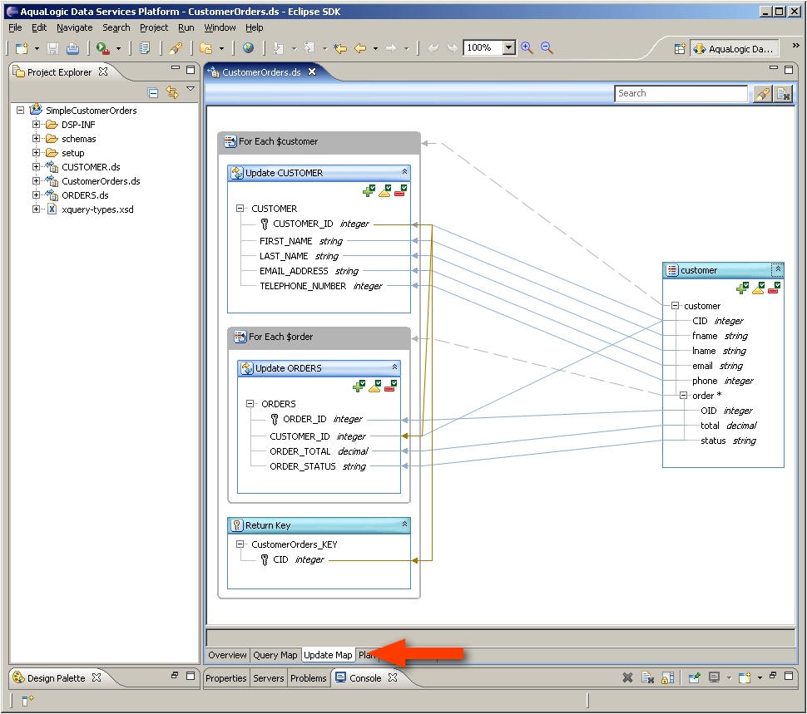Select ORDERS.ds in Project Explorer
This screenshot has width=807, height=714.
(85, 195)
